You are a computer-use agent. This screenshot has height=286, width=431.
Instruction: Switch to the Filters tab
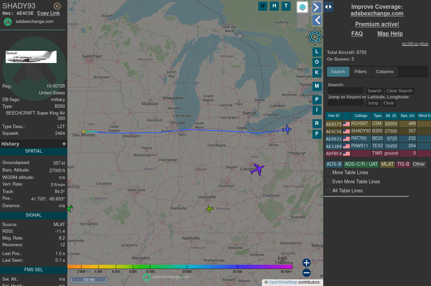(361, 72)
